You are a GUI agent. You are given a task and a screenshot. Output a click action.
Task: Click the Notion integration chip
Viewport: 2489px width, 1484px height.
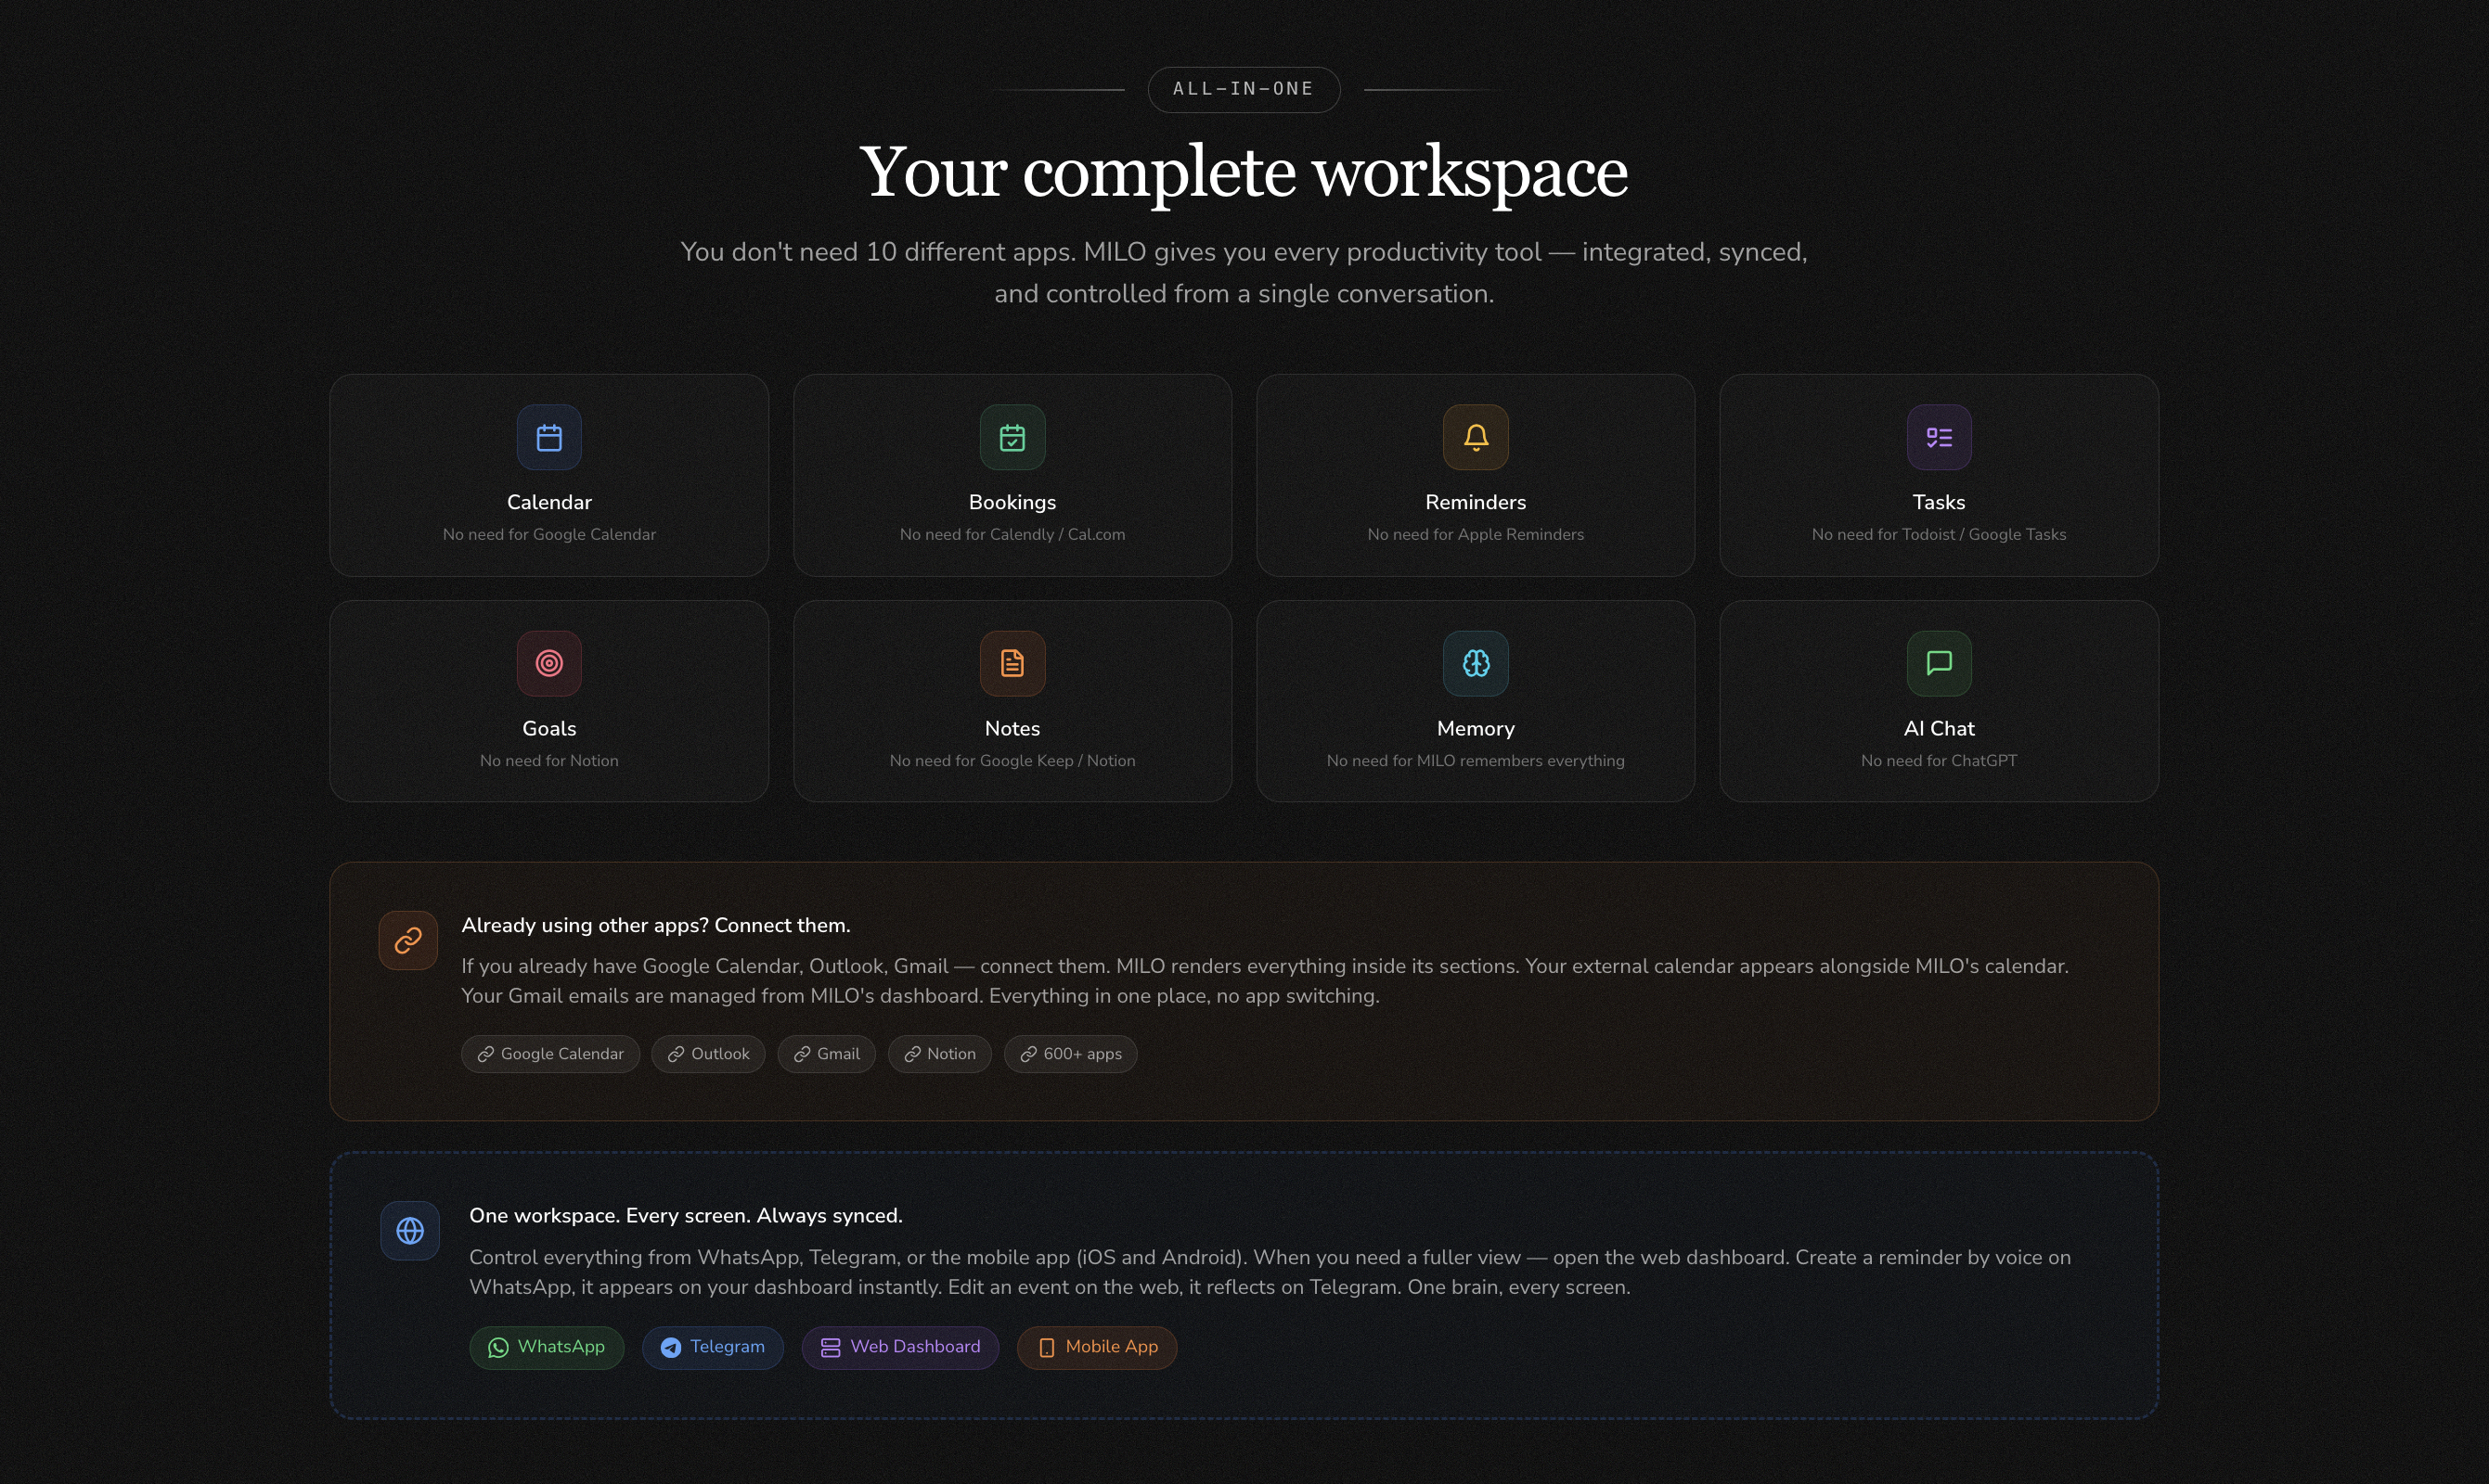[x=938, y=1054]
